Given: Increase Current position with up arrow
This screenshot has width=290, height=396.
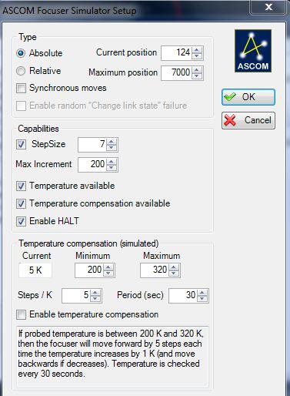Looking at the screenshot, I should point(197,50).
